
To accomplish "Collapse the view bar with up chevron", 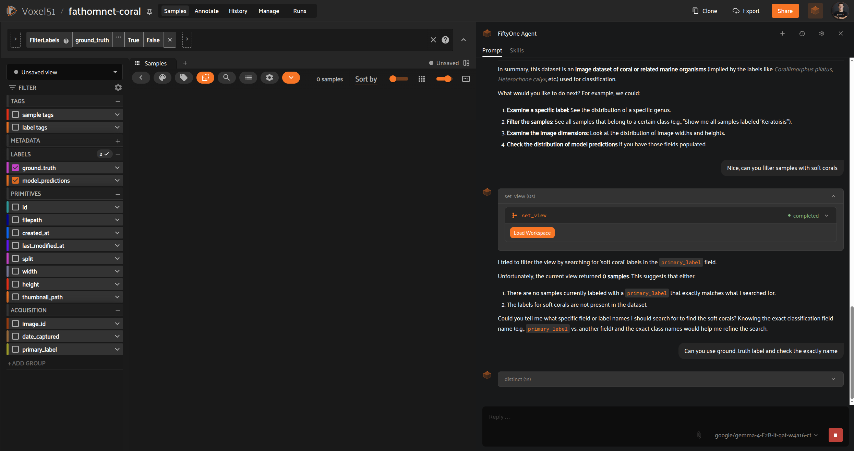I will coord(464,40).
